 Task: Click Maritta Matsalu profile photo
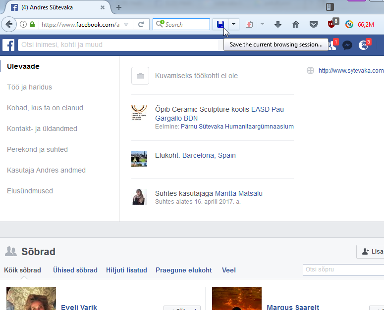(140, 197)
